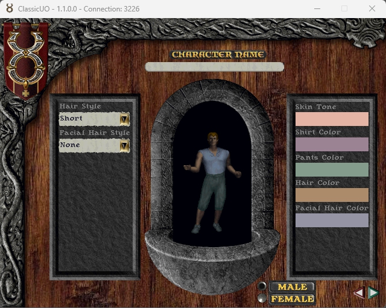Click the ClassicUO app icon in title bar
386x308 pixels.
[9, 8]
